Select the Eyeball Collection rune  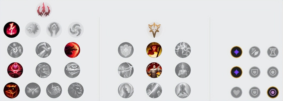pyautogui.click(x=72, y=70)
